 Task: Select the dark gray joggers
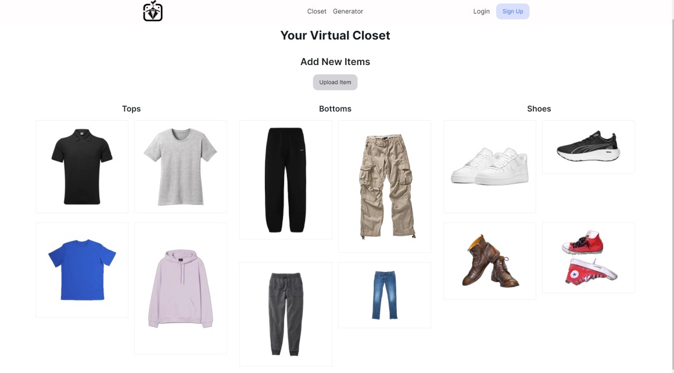tap(286, 314)
